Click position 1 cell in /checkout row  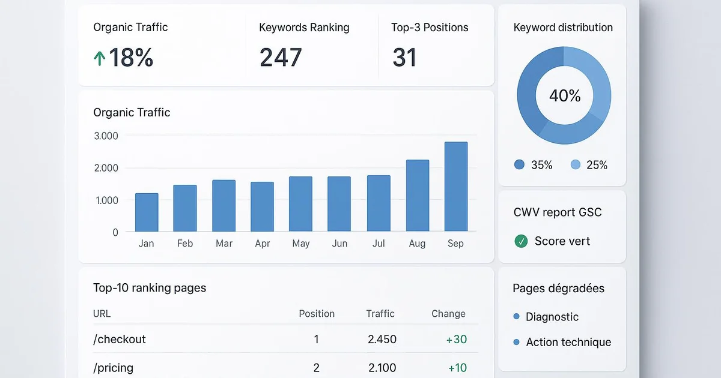[x=317, y=339]
